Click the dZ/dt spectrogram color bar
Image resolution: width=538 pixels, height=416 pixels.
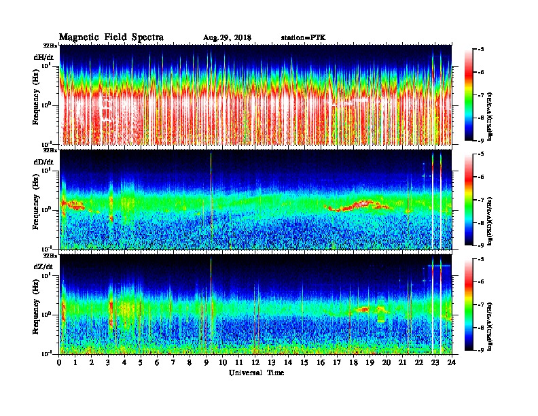click(469, 305)
